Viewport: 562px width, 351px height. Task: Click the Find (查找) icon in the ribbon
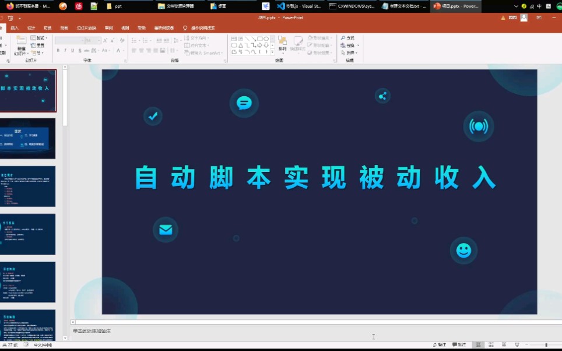point(348,37)
